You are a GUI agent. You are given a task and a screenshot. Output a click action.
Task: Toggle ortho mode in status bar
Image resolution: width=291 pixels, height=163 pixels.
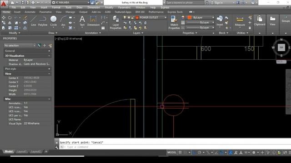click(x=194, y=153)
